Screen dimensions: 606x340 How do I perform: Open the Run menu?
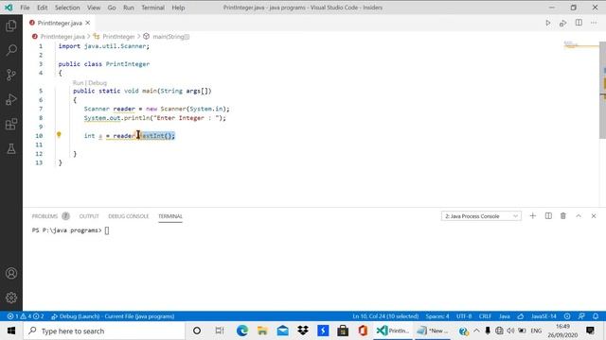tap(129, 8)
